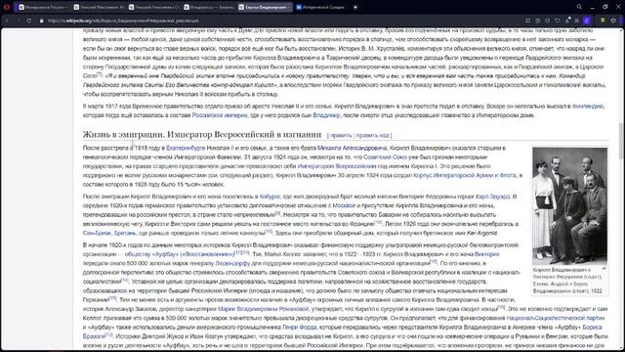Add page to bookmarks with heart icon
Viewport: 625px width, 352px height.
click(x=558, y=21)
